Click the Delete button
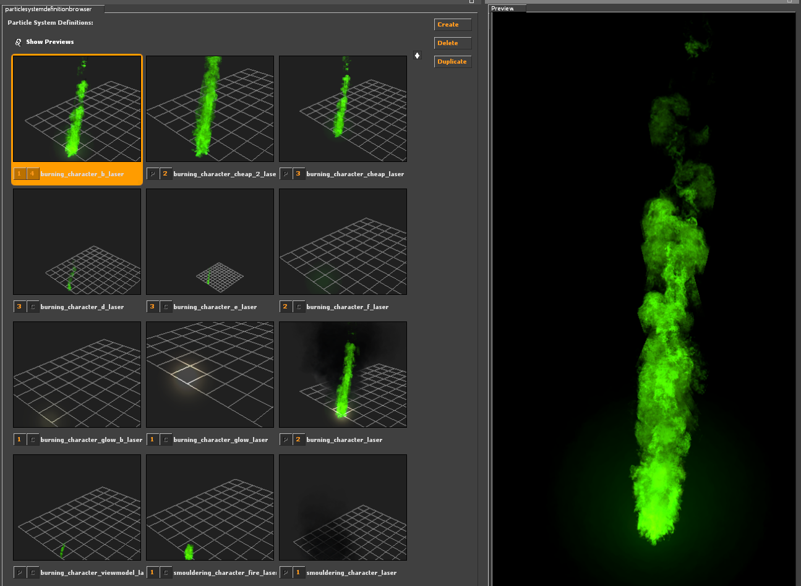Screen dimensions: 801x586 (x=453, y=43)
